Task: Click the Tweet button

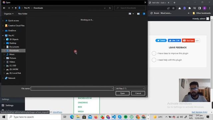Action: [161, 41]
